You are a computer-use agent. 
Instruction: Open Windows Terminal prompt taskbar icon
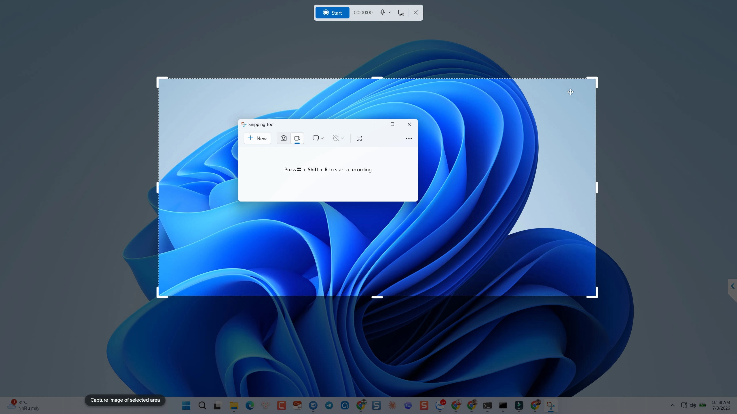pos(487,406)
